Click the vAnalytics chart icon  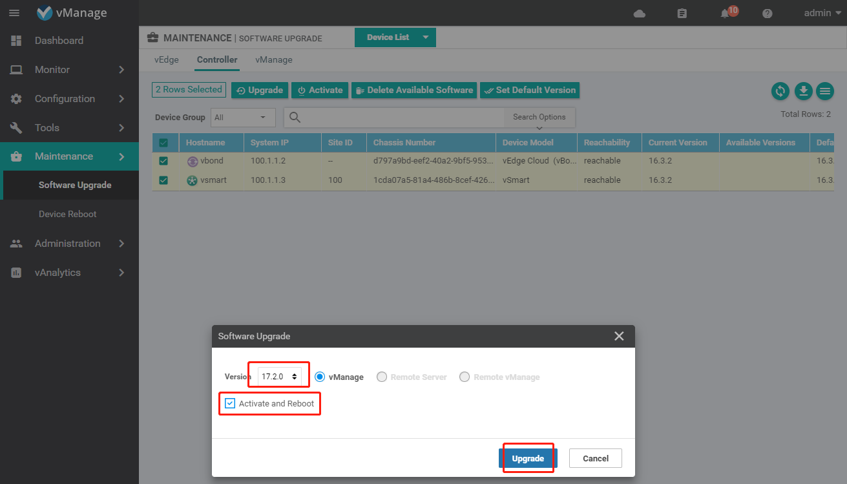[x=16, y=273]
